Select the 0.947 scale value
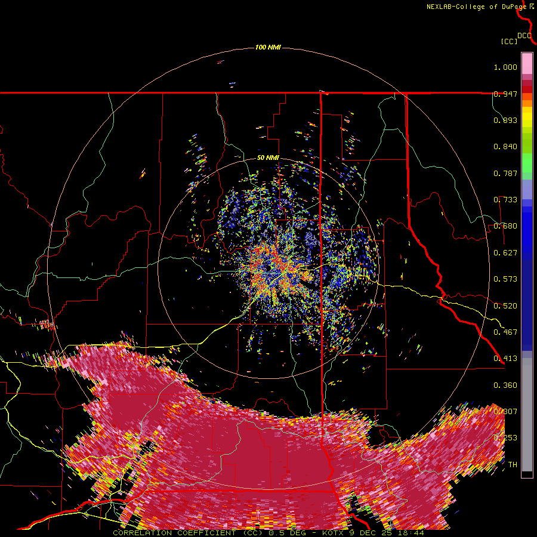The image size is (537, 537). tap(505, 94)
